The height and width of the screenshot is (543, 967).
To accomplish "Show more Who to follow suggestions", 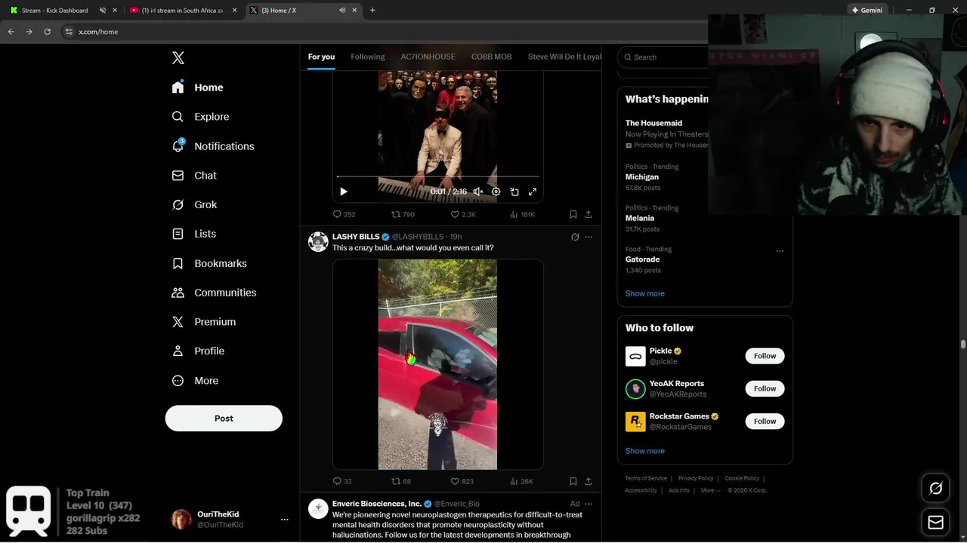I will click(645, 451).
